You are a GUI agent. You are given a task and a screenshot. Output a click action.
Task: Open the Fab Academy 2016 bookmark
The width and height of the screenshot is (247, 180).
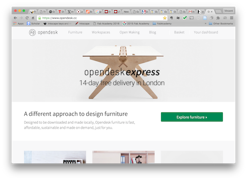[106, 24]
